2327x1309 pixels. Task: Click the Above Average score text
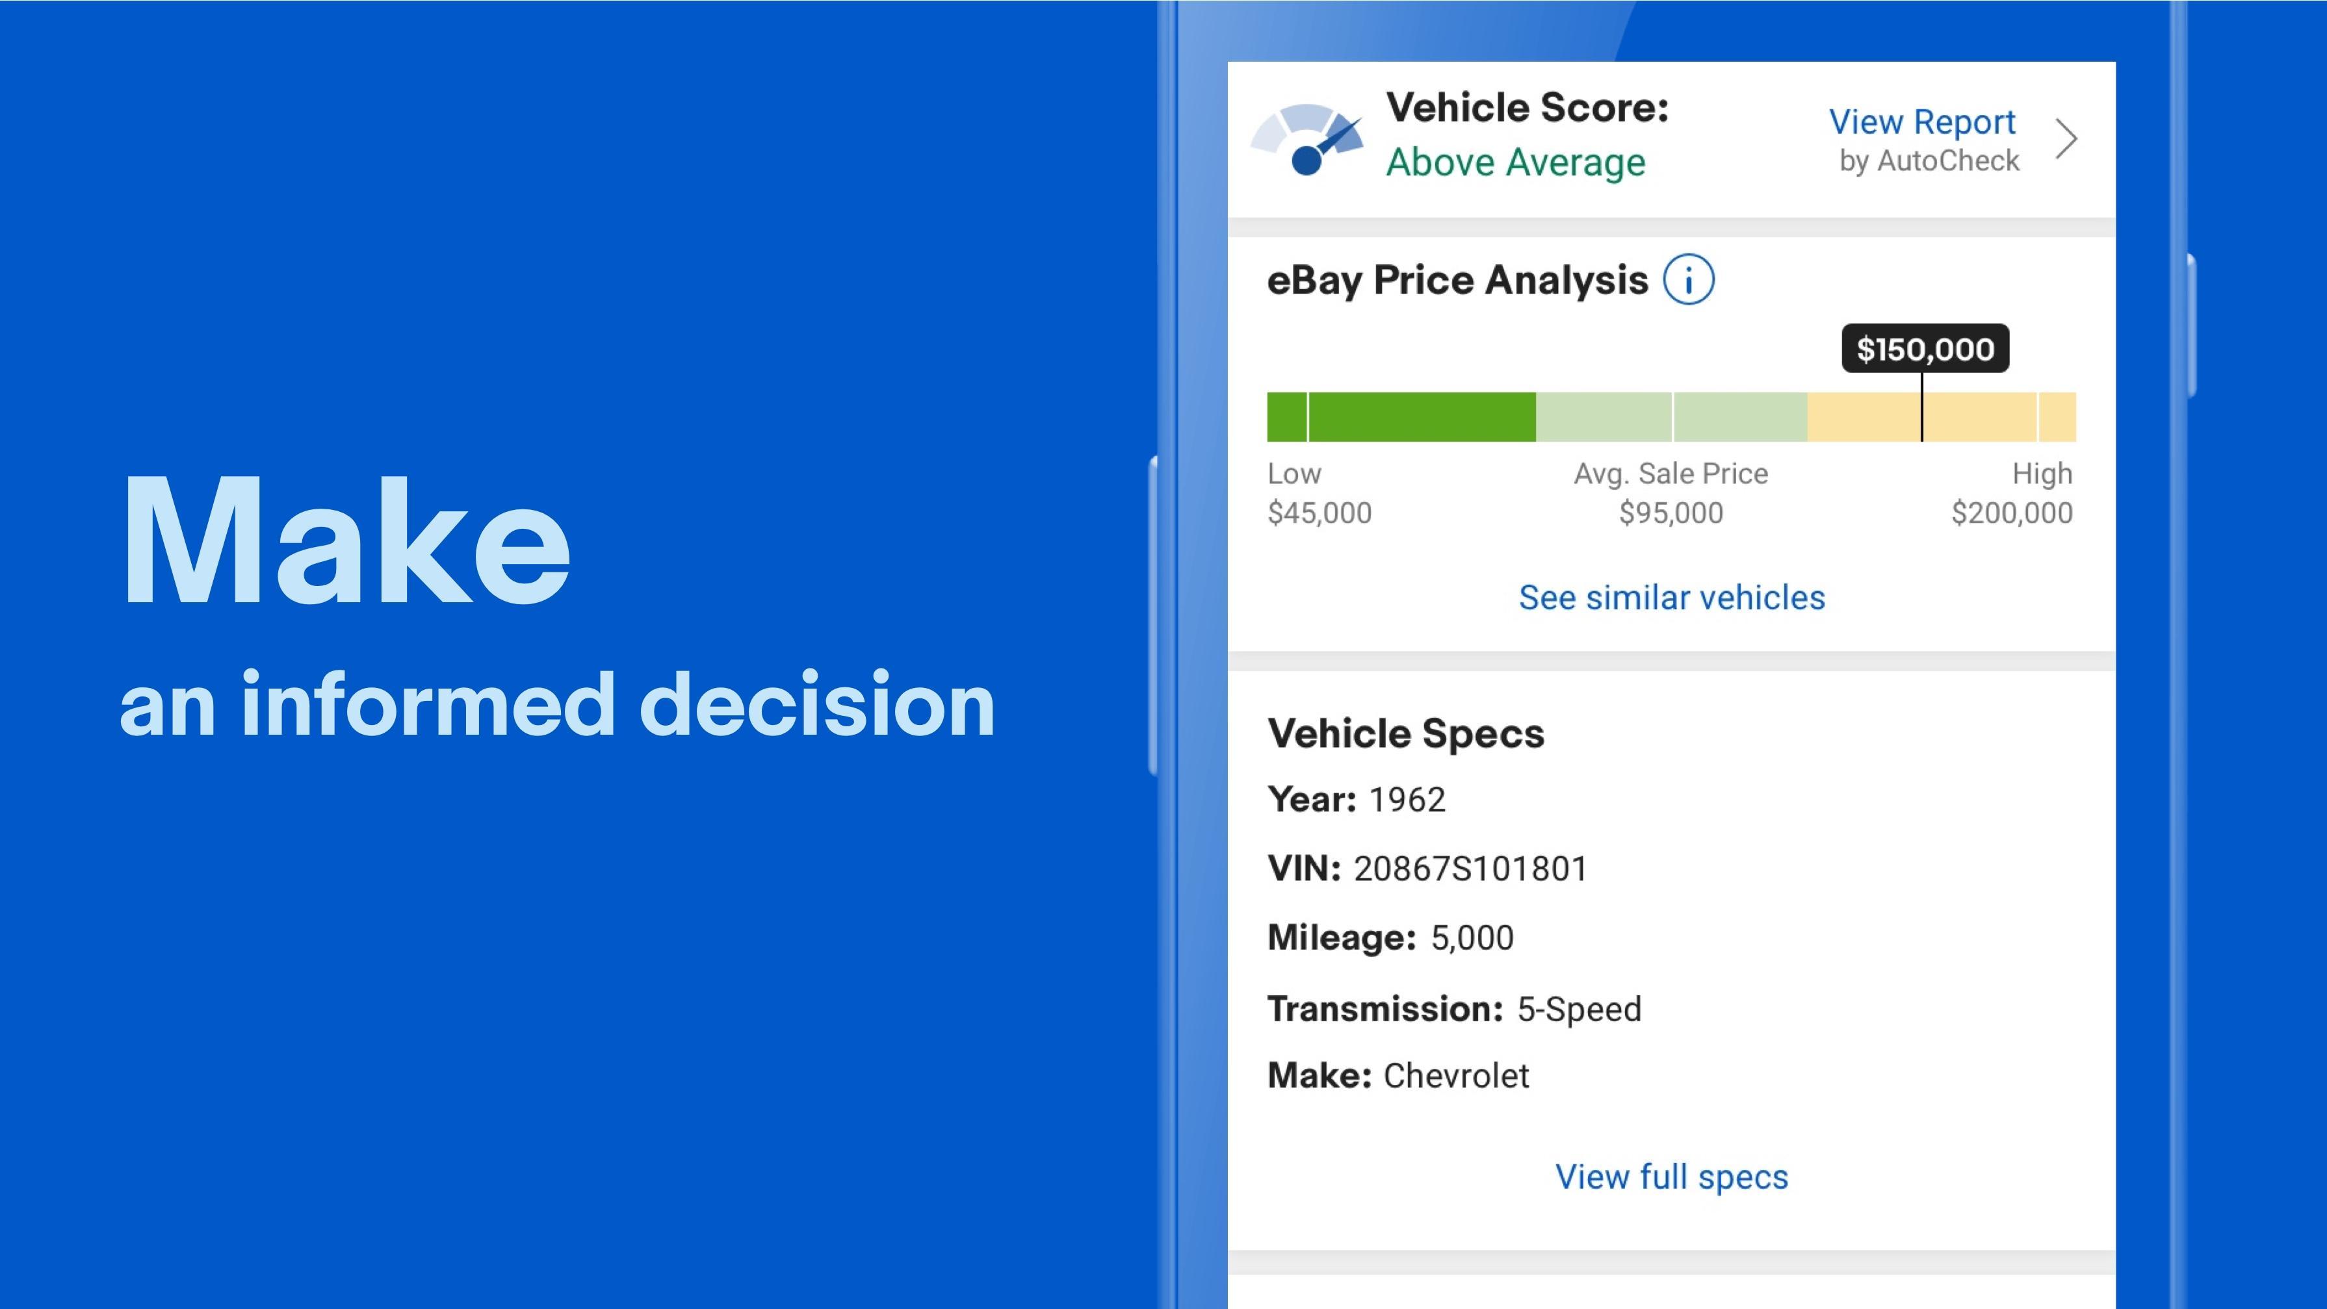click(1516, 162)
